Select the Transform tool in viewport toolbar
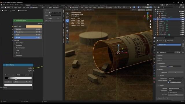This screenshot has width=185, height=104. [x=67, y=31]
